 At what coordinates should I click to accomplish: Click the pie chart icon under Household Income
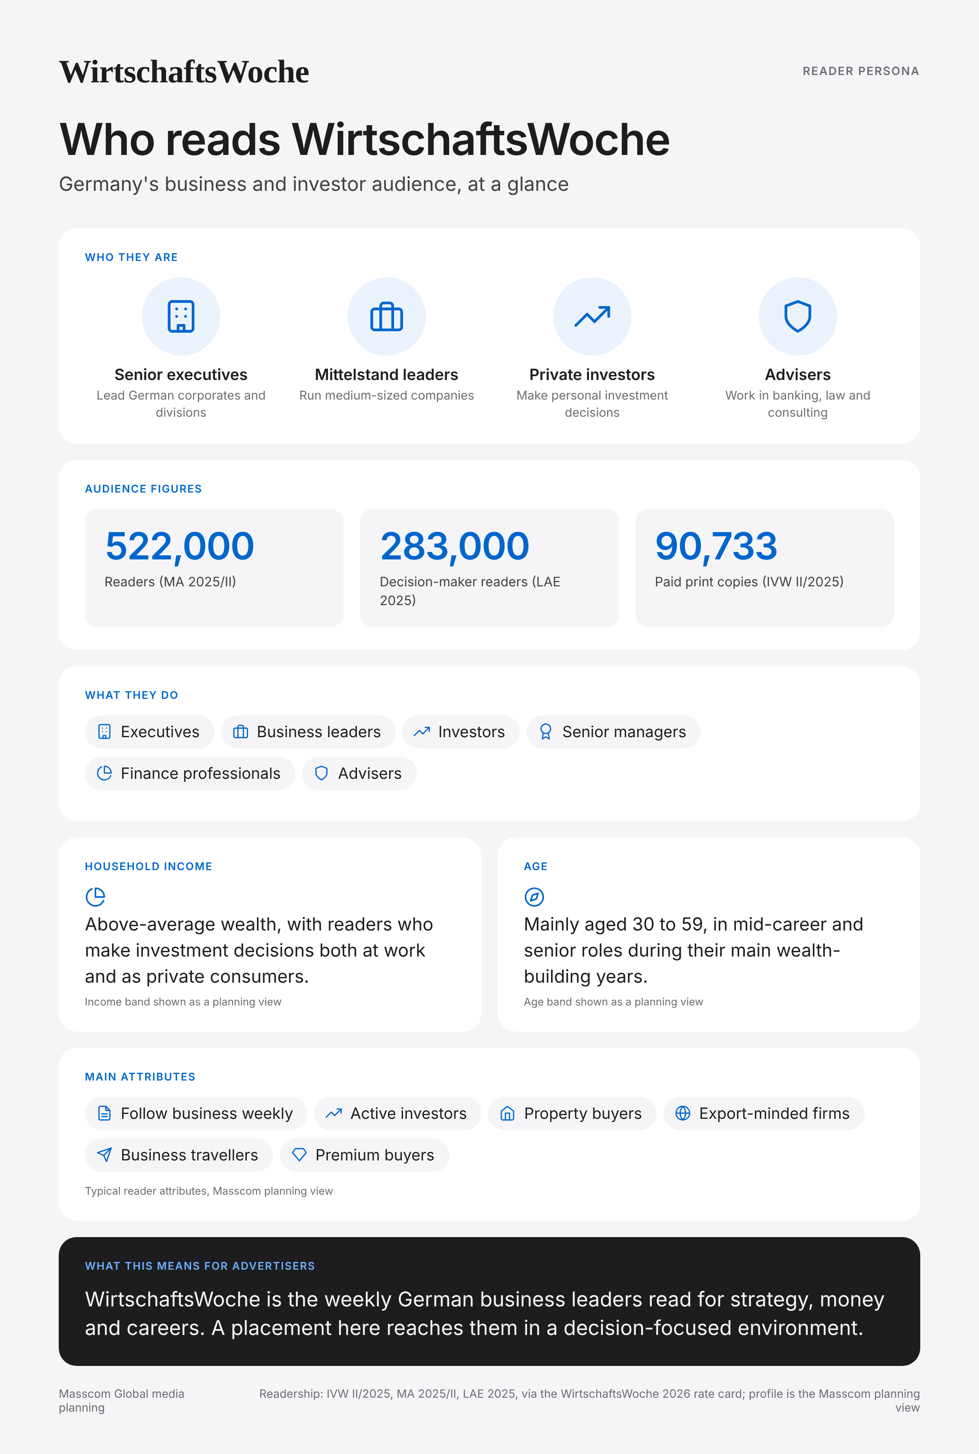click(95, 897)
